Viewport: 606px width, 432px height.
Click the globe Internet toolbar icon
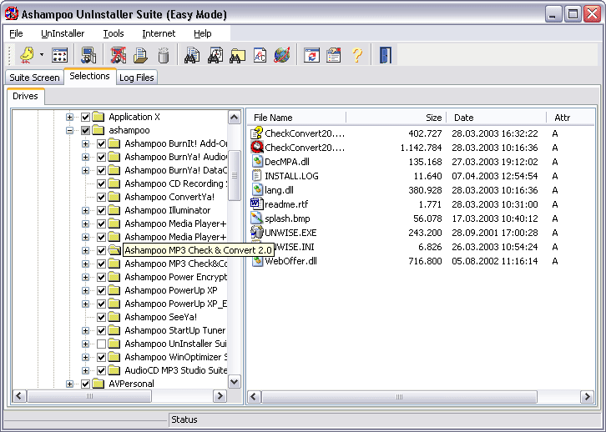click(282, 55)
